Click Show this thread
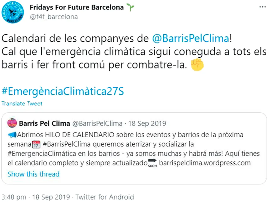The image size is (268, 202). tap(33, 174)
